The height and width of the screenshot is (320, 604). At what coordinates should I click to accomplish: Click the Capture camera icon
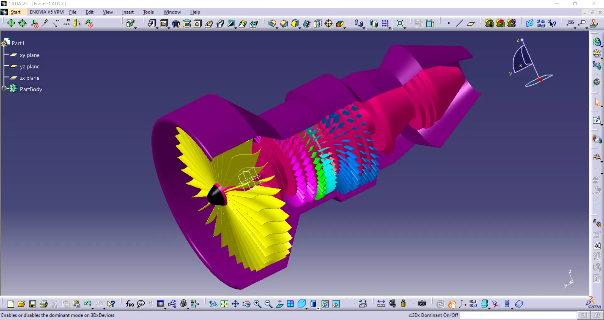click(422, 304)
